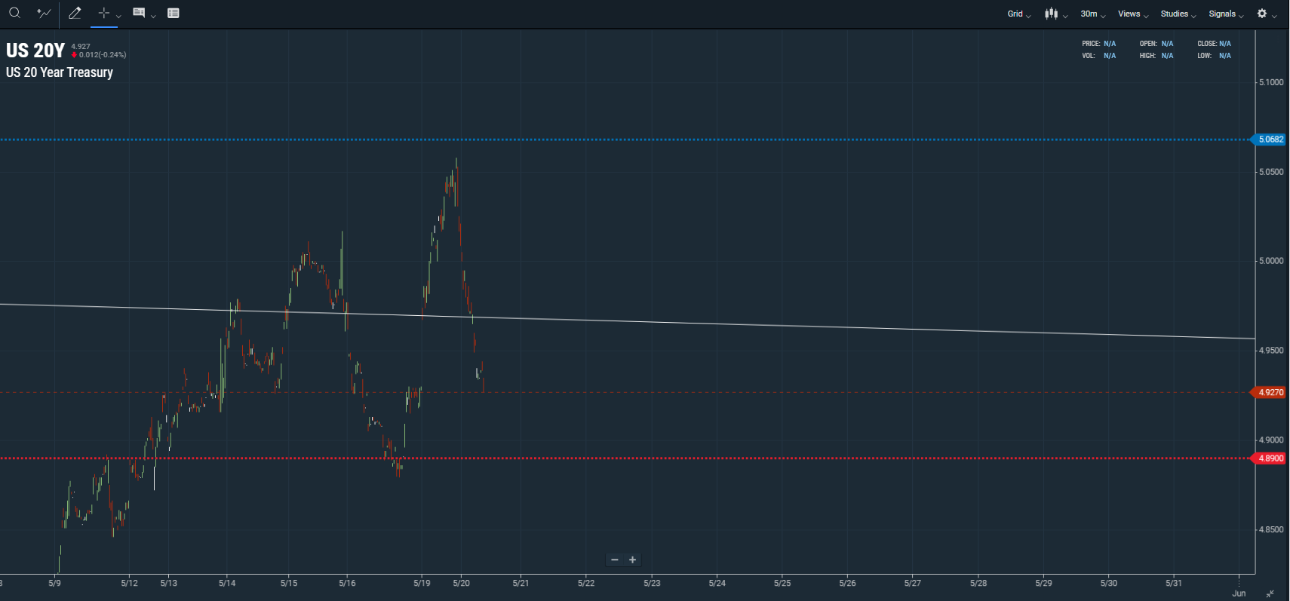Expand the crosshair tool dropdown arrow

[118, 16]
